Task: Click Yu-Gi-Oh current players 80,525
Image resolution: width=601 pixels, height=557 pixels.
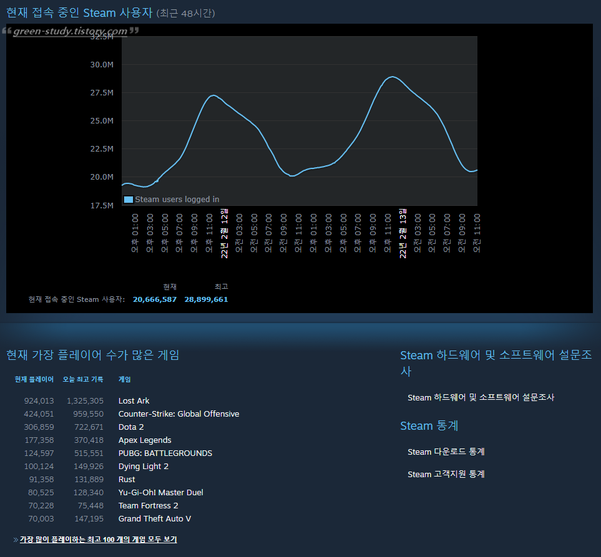Action: coord(41,492)
